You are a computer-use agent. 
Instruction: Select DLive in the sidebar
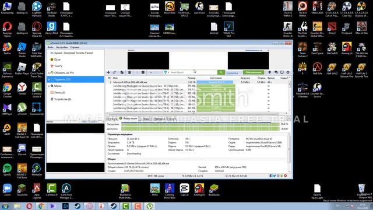pyautogui.click(x=55, y=60)
